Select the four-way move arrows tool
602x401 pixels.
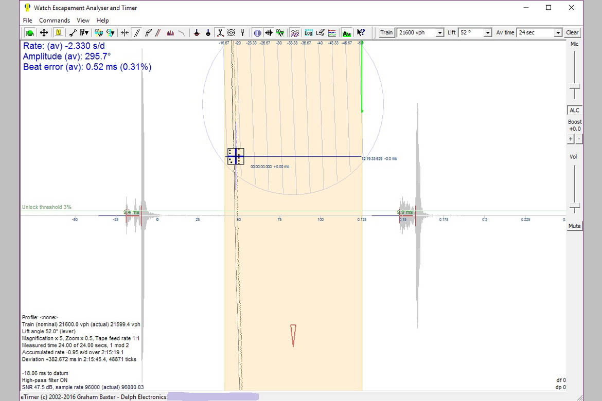[x=44, y=33]
